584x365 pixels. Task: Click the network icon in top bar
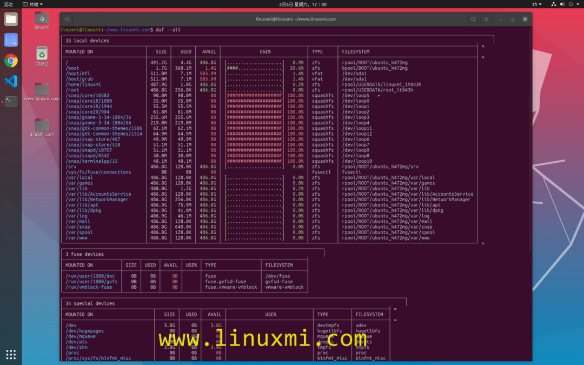tap(554, 4)
